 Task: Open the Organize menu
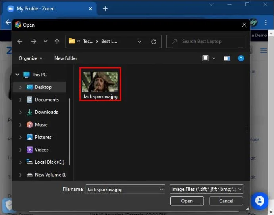tap(31, 58)
